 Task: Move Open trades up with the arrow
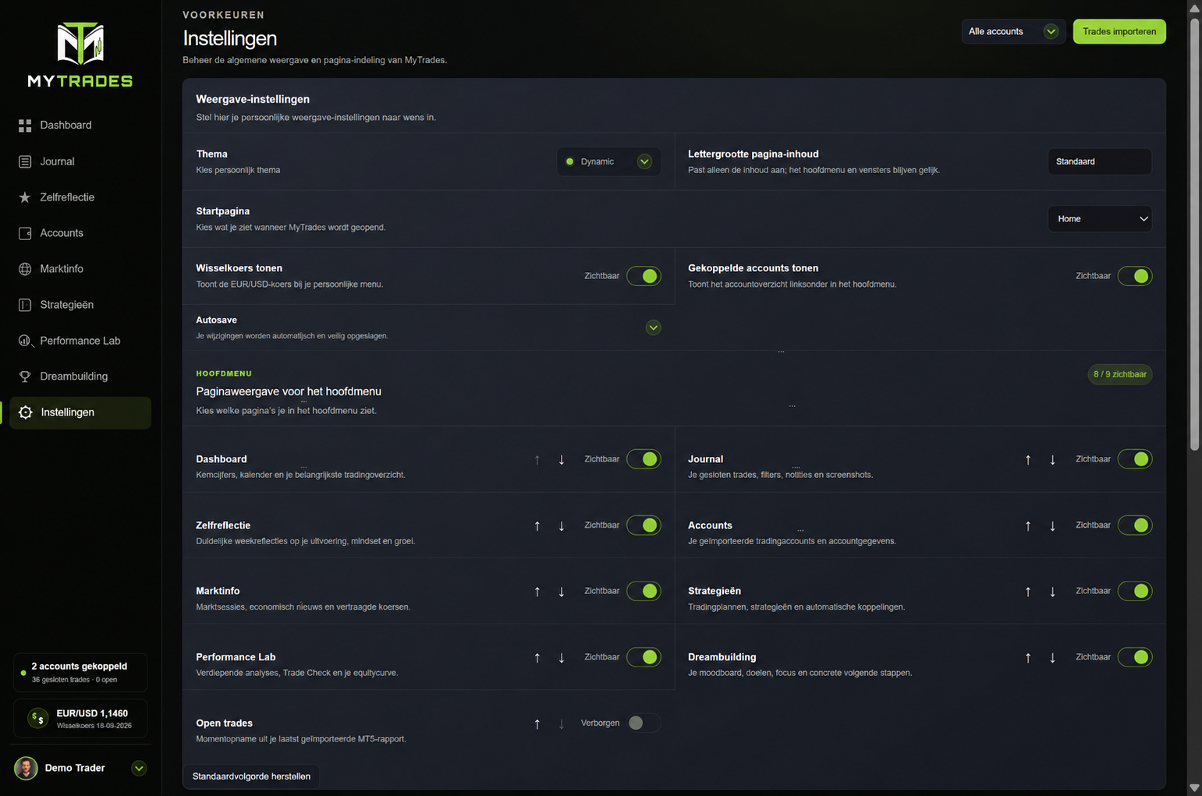coord(537,724)
